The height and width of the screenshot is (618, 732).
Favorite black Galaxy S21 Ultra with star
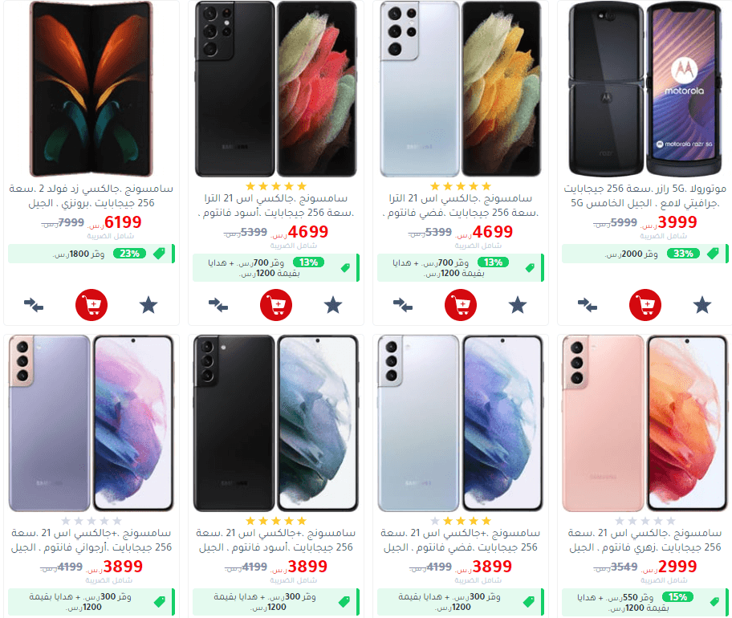(333, 305)
